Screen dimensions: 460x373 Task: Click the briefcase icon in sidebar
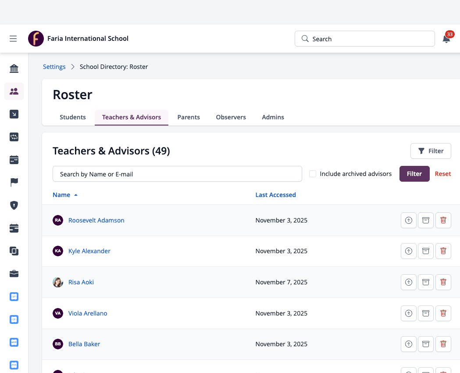pos(14,274)
